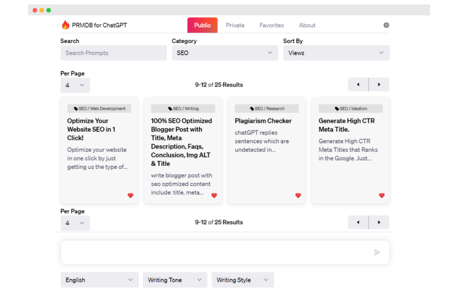Open the English language dropdown
The height and width of the screenshot is (290, 465).
[100, 280]
